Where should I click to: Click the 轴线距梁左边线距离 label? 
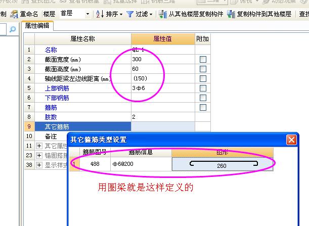click(78, 79)
